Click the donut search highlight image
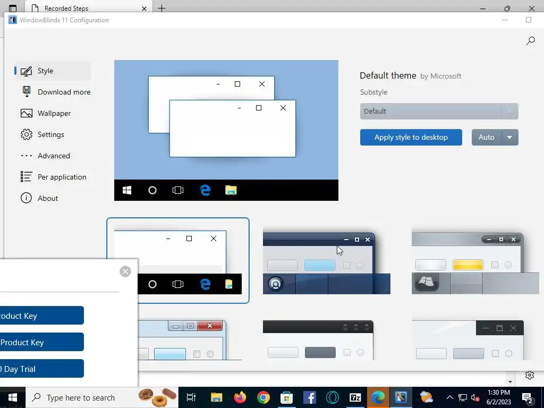 (x=157, y=397)
